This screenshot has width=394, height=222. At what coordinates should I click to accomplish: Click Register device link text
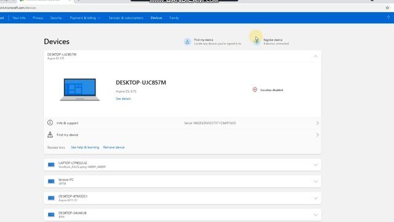[273, 39]
